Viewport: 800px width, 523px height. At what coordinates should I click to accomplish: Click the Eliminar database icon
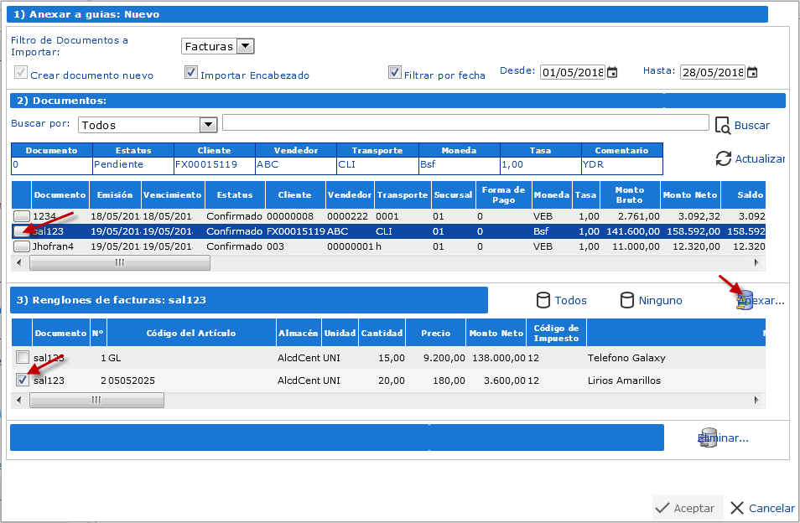tap(709, 438)
